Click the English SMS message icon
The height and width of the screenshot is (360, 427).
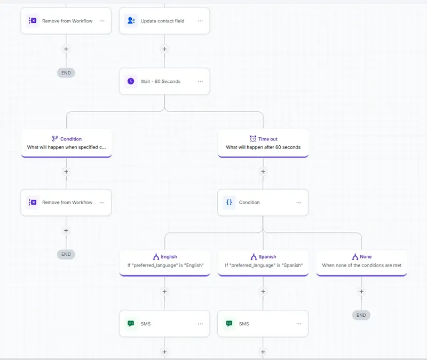(x=131, y=324)
